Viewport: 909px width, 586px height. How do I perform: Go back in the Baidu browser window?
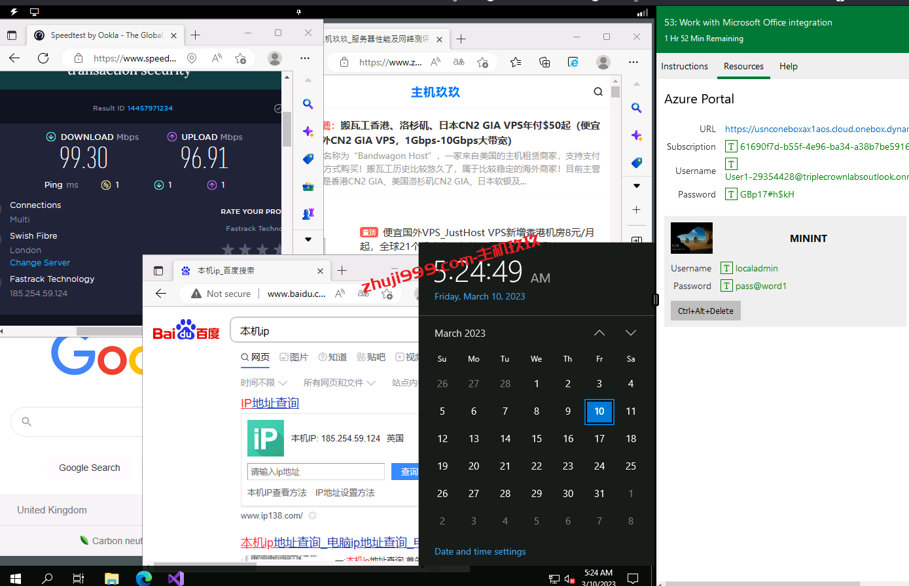pos(161,294)
